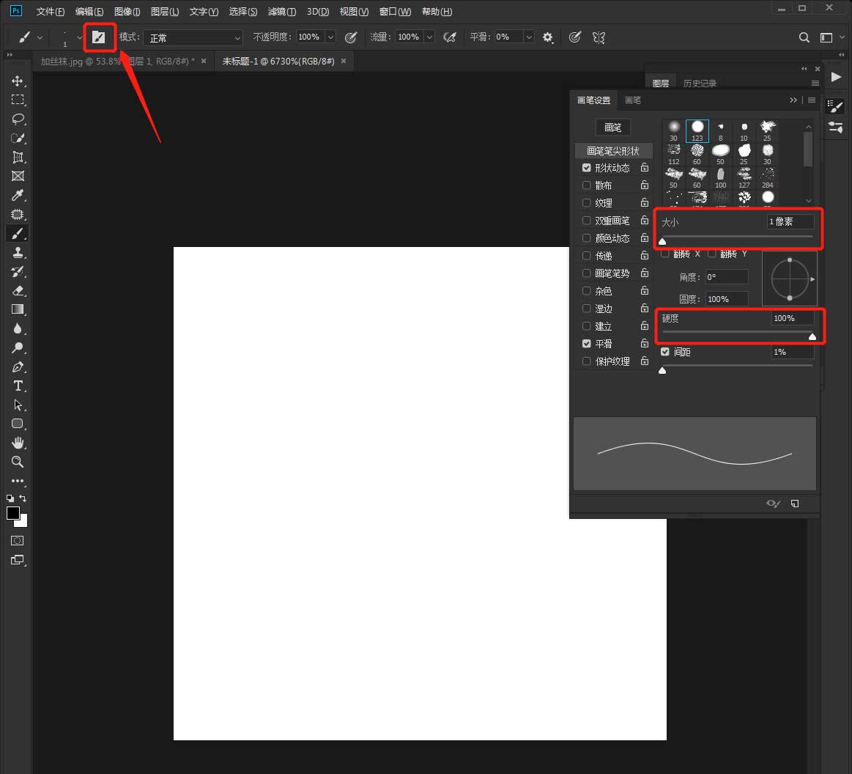
Task: Switch to the Brushes (画笔) tab
Action: point(632,100)
